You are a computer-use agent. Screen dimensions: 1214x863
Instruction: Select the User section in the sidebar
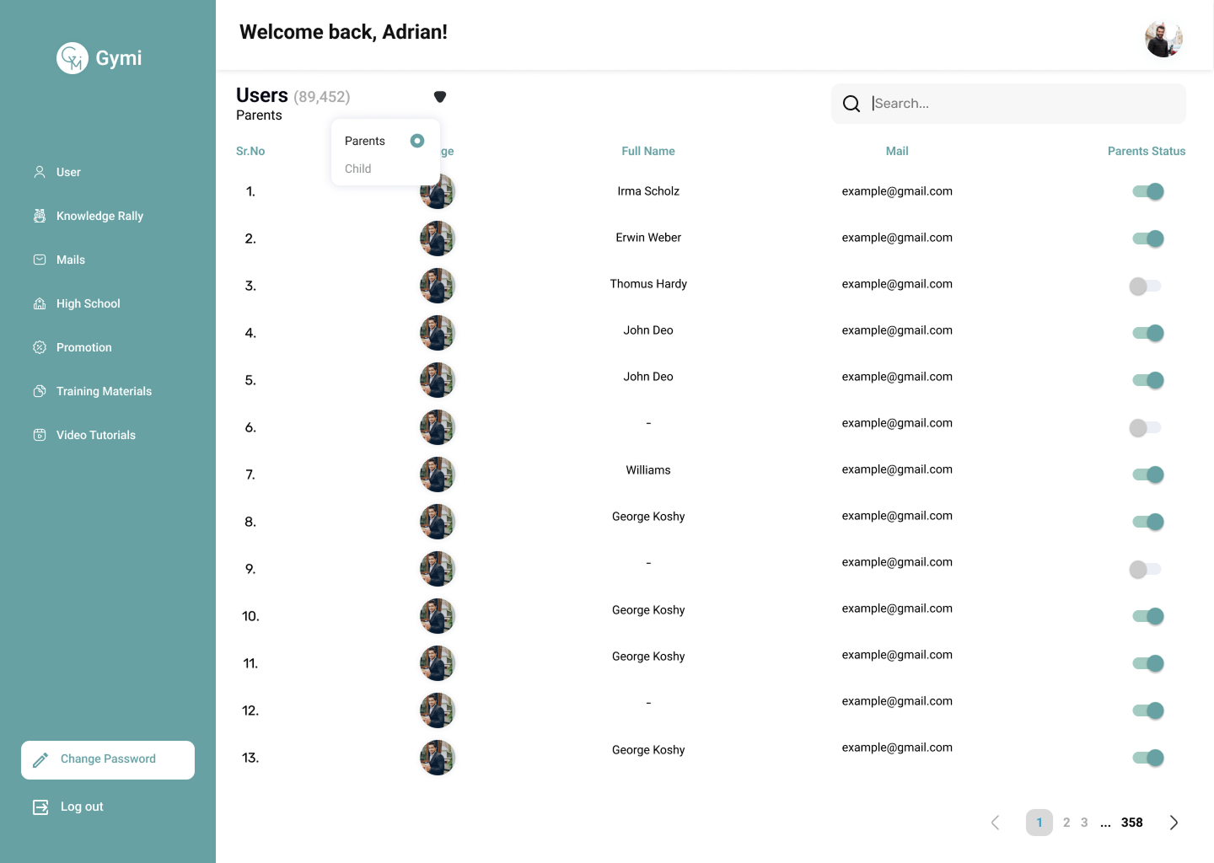[x=68, y=172]
